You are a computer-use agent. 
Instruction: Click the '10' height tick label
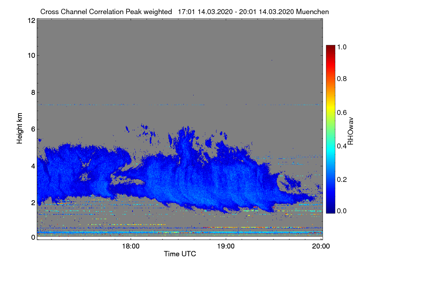pos(31,55)
